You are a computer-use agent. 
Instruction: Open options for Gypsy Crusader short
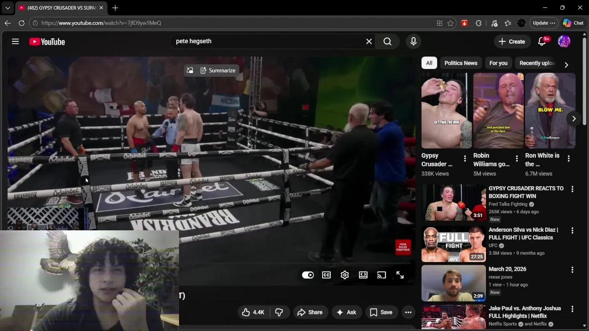465,159
